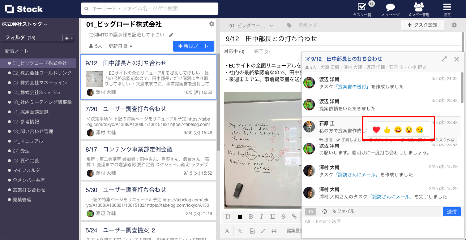466x240 pixels.
Task: Apply bold formatting in note editor
Action: [x=251, y=217]
